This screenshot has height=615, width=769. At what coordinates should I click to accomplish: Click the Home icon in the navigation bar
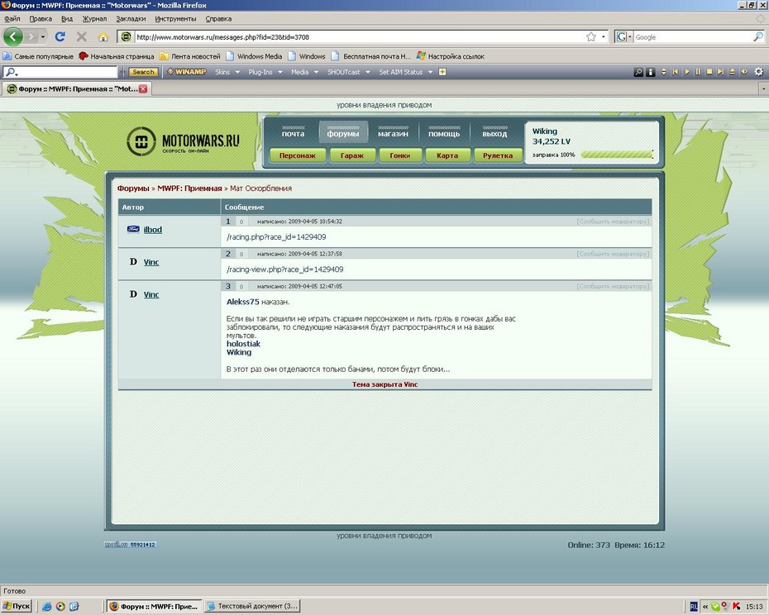click(x=103, y=36)
